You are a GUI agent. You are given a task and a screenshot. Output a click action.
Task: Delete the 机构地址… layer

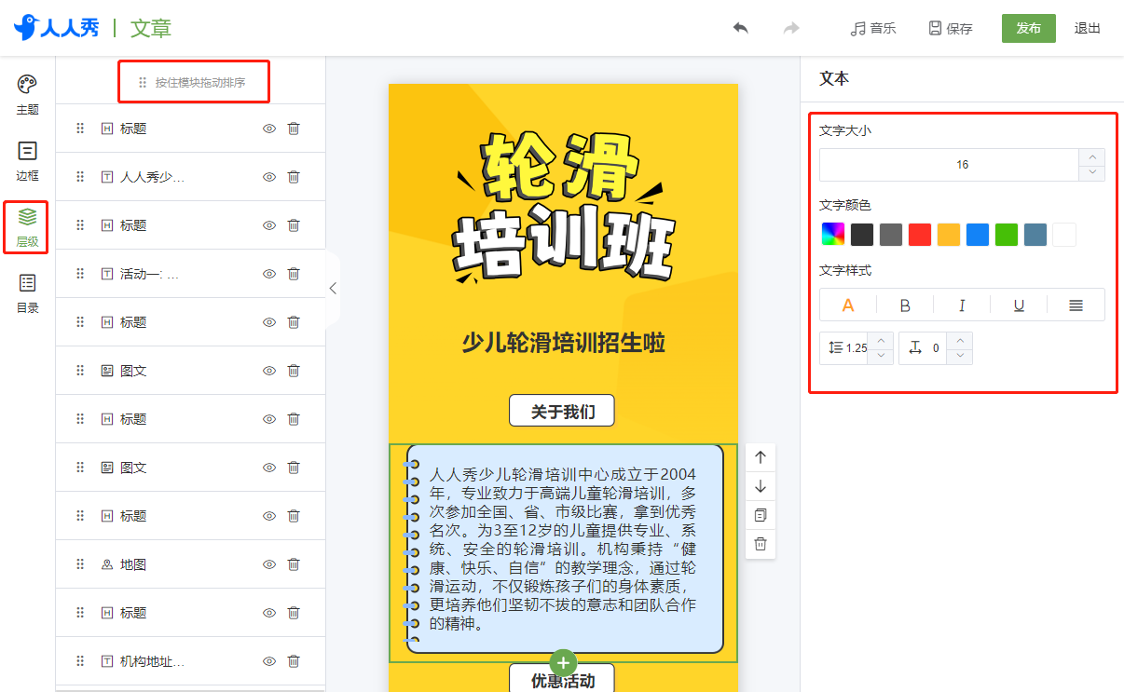(x=294, y=661)
